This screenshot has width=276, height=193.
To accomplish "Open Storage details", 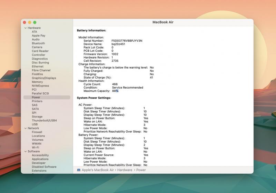I will (37, 117).
